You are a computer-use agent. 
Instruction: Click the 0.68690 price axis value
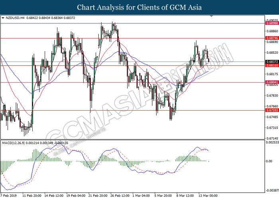[272, 42]
